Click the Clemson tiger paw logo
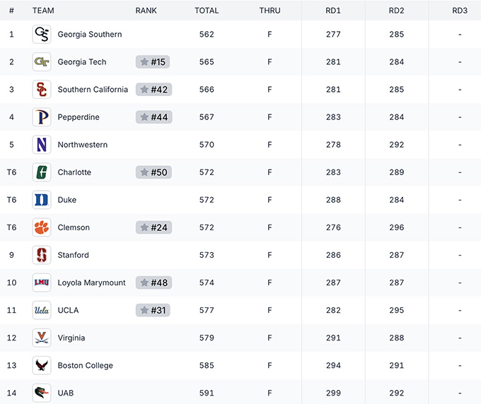Screen dimensions: 481x404 coord(42,227)
